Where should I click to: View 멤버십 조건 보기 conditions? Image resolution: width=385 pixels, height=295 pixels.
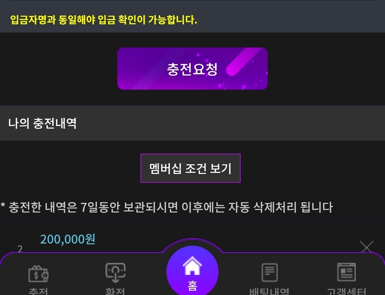pyautogui.click(x=190, y=168)
